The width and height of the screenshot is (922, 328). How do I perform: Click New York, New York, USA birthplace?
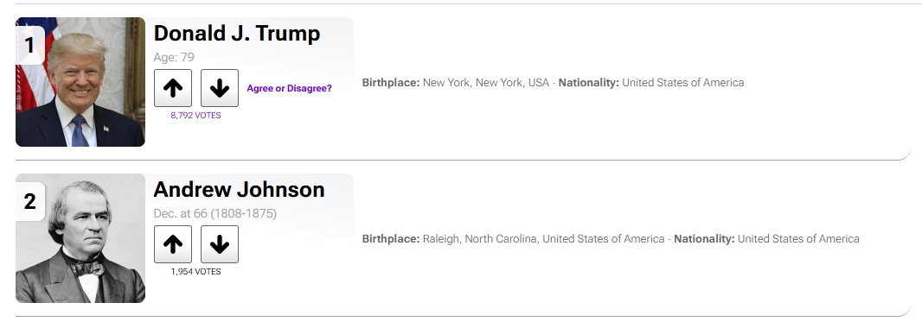coord(486,83)
